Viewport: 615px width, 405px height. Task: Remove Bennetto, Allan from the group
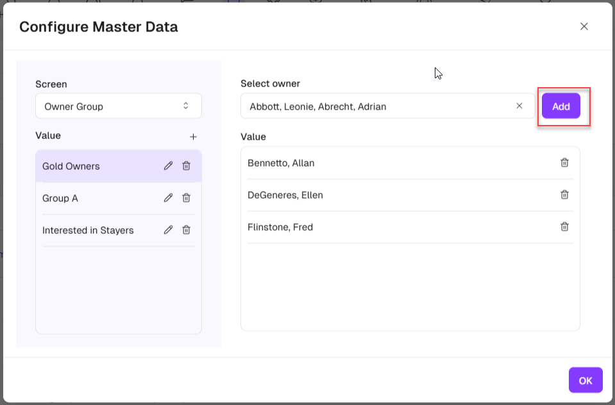[564, 163]
